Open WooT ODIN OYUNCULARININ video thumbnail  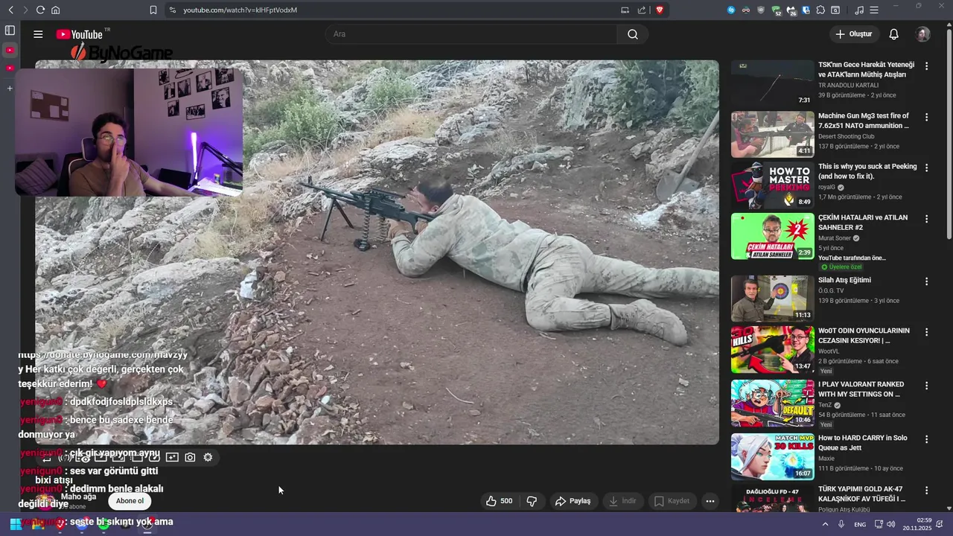coord(772,349)
